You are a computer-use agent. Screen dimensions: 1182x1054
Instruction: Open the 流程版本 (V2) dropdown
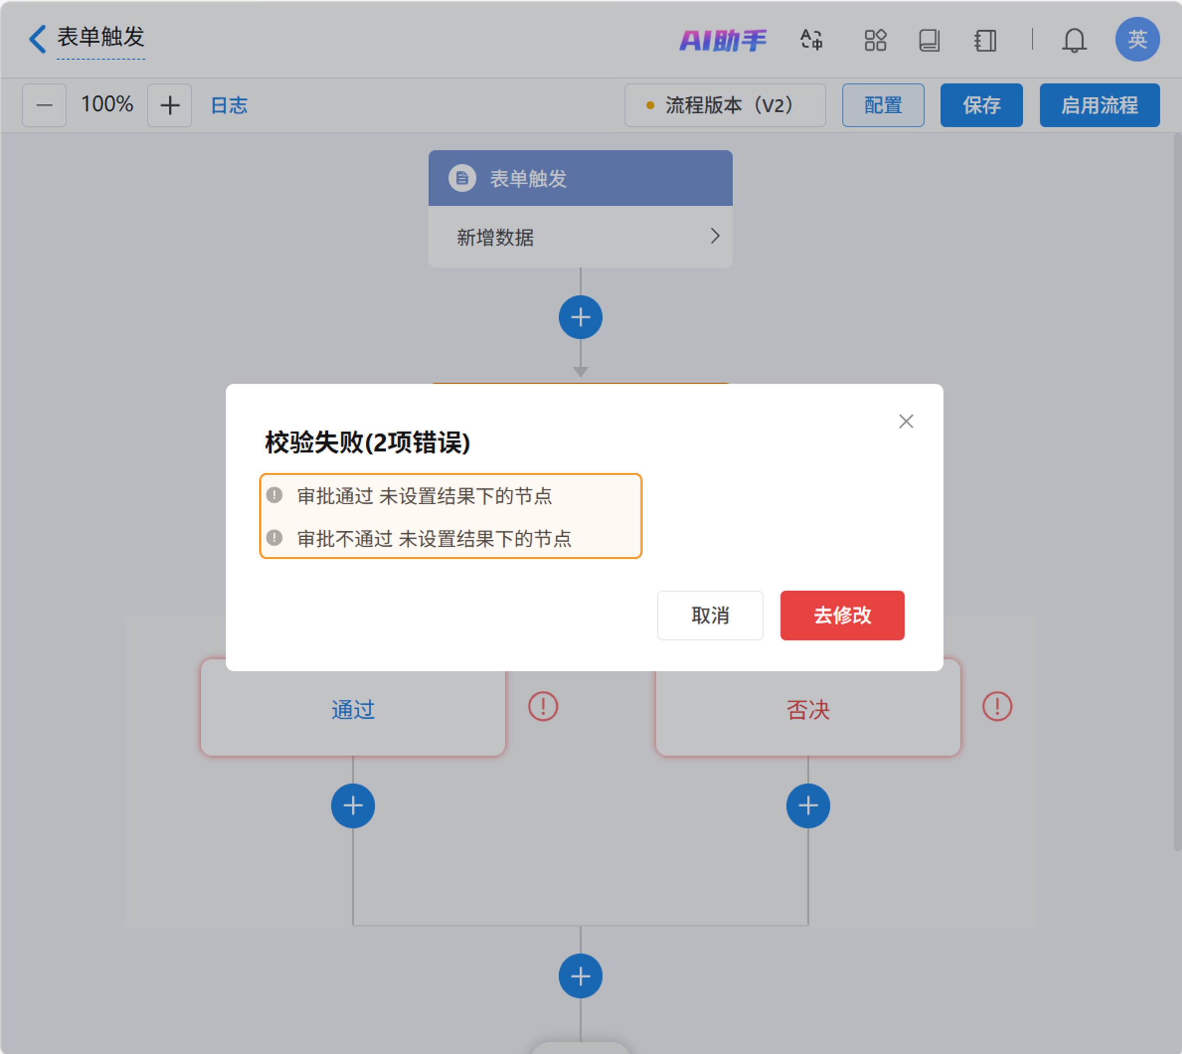tap(725, 105)
